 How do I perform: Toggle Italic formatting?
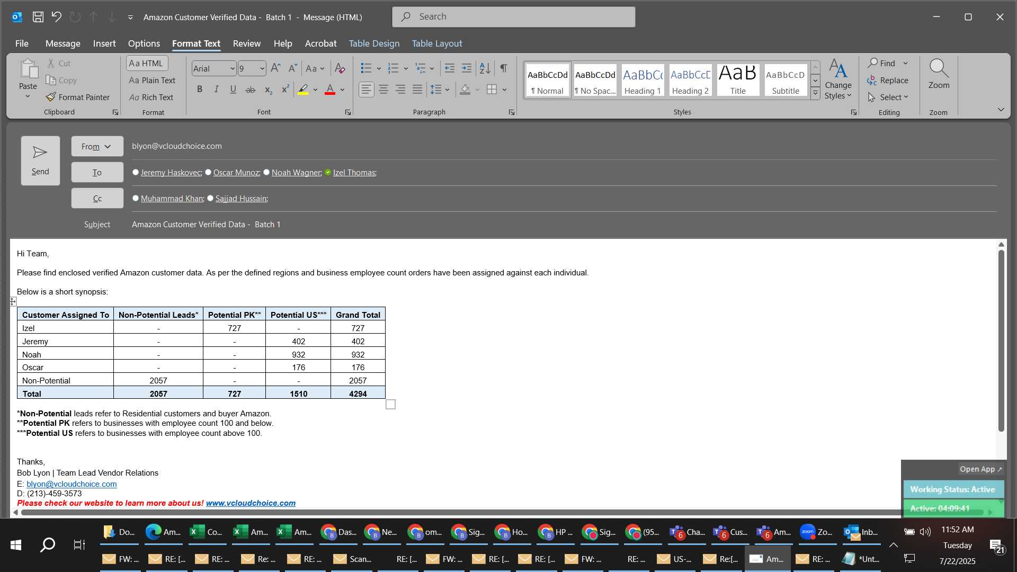click(x=216, y=90)
